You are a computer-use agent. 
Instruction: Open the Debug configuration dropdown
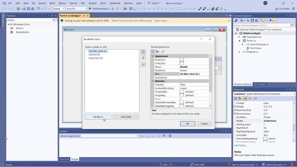click(x=58, y=9)
